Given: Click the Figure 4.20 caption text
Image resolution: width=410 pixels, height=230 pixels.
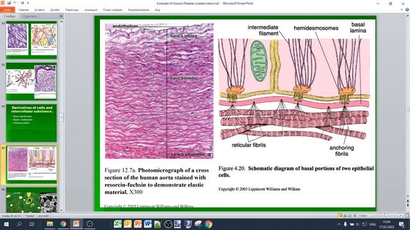Looking at the screenshot, I should pos(296,172).
